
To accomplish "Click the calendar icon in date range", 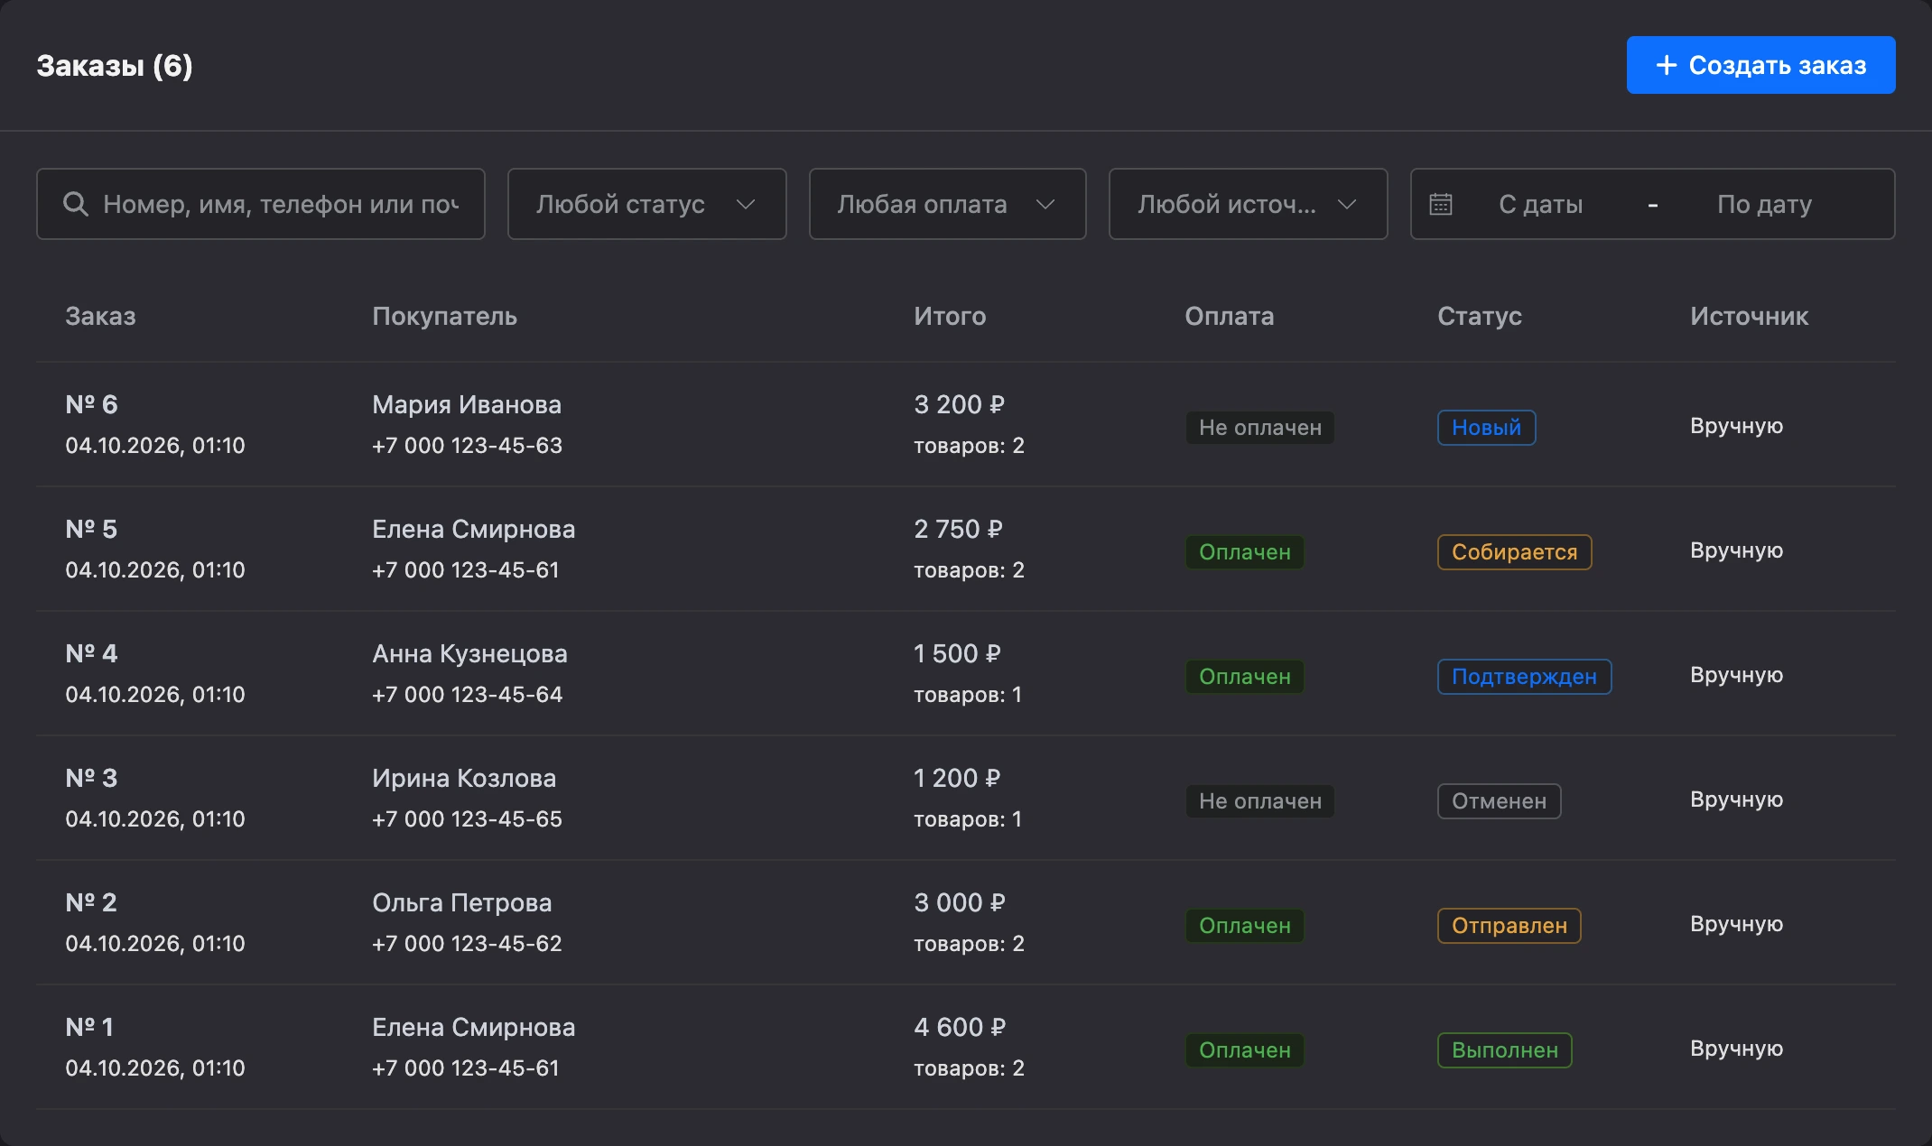I will click(x=1441, y=204).
